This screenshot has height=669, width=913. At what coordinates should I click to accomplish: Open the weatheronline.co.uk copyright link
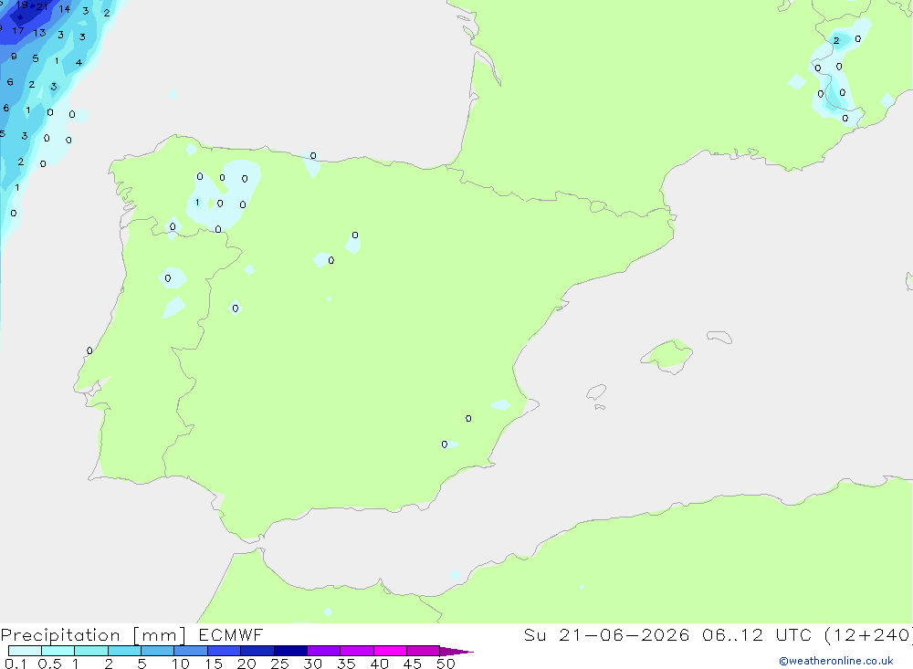835,661
